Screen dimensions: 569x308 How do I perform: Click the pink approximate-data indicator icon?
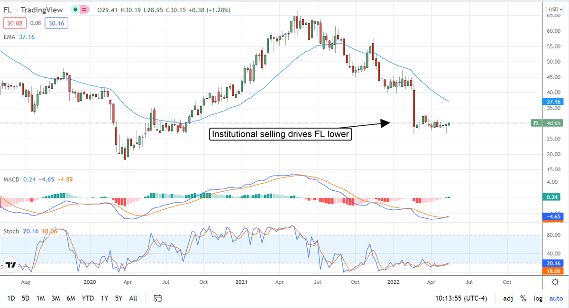[85, 9]
